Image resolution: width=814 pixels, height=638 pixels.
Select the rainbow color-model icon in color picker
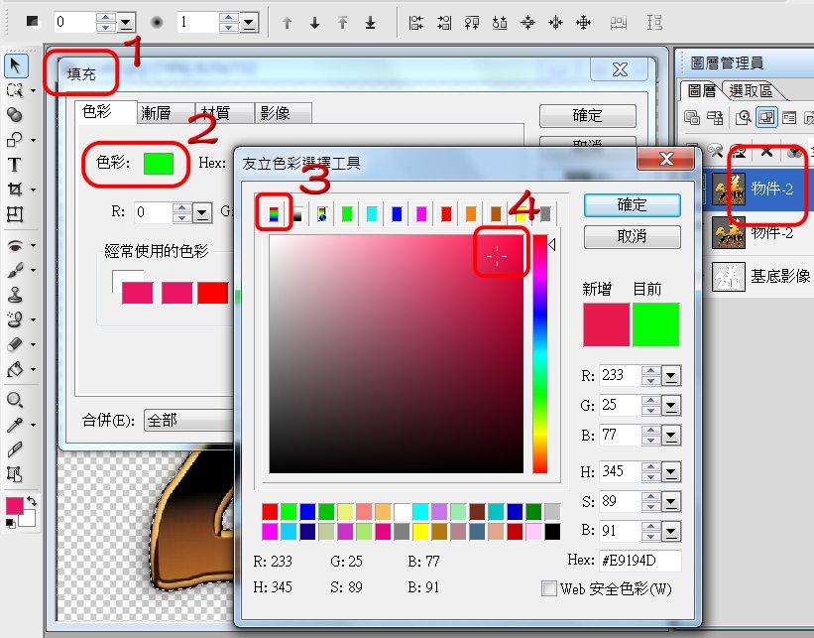274,213
